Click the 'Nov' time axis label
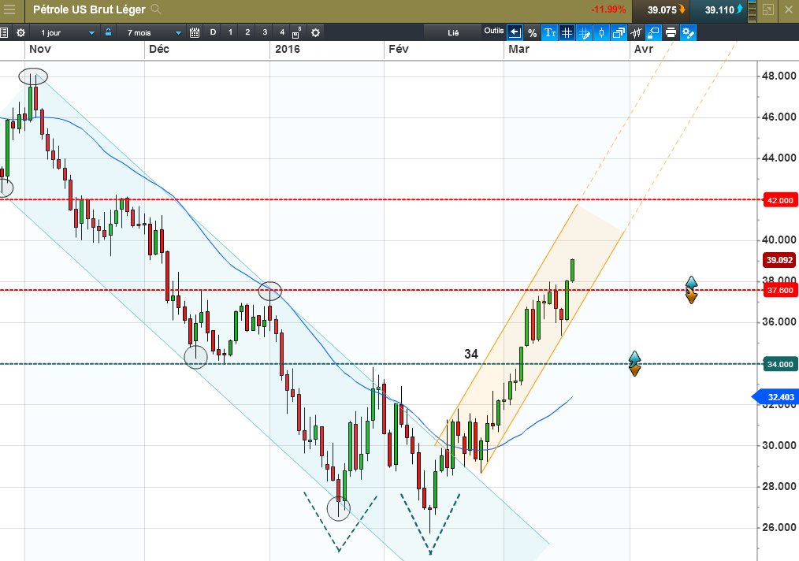The width and height of the screenshot is (799, 561). click(39, 49)
